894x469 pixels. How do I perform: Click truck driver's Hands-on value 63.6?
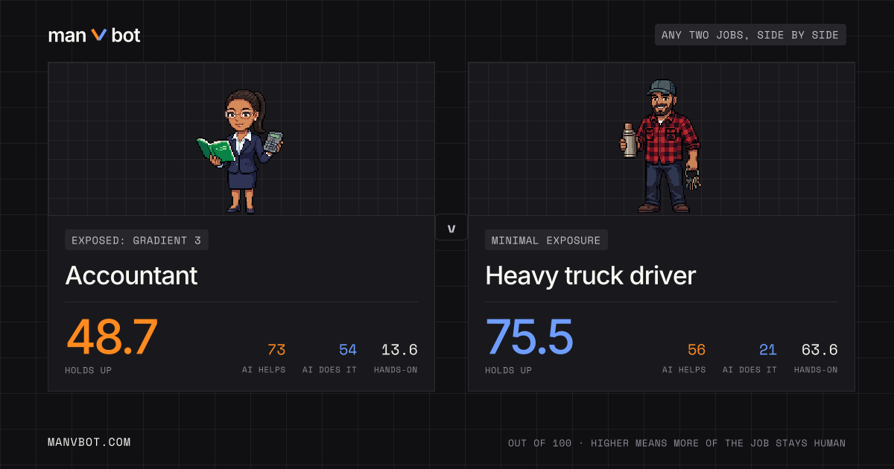(x=819, y=350)
